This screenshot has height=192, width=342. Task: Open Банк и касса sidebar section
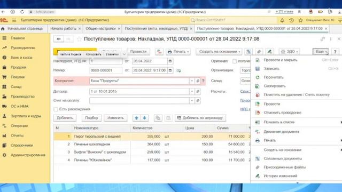(x=21, y=58)
